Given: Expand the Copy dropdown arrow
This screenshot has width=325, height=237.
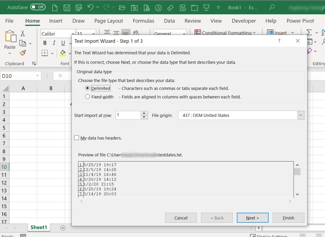Looking at the screenshot, I should (x=30, y=44).
